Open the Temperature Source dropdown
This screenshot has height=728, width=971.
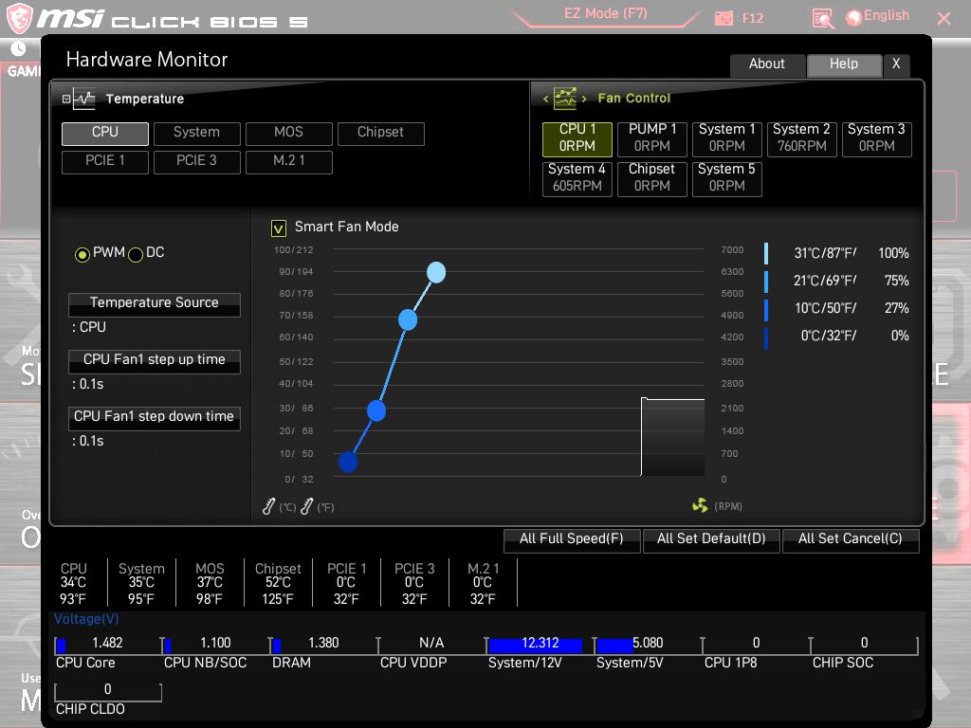point(155,304)
